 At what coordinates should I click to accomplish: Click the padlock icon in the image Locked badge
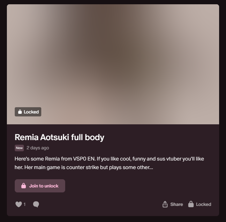coord(20,112)
